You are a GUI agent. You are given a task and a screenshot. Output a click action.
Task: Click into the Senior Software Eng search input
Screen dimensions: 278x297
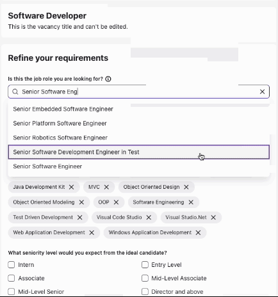[139, 92]
